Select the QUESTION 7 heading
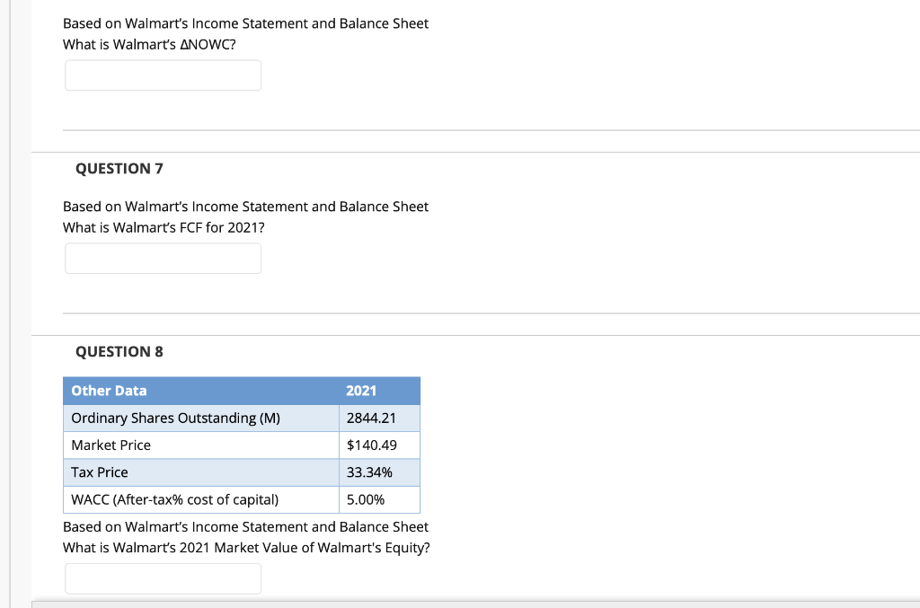 pos(119,168)
